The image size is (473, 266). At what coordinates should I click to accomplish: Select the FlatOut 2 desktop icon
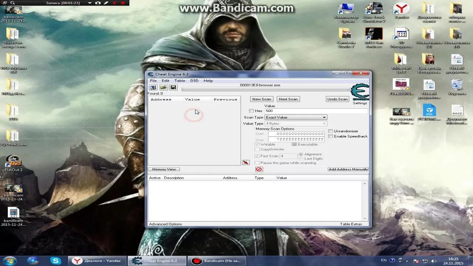pyautogui.click(x=13, y=163)
